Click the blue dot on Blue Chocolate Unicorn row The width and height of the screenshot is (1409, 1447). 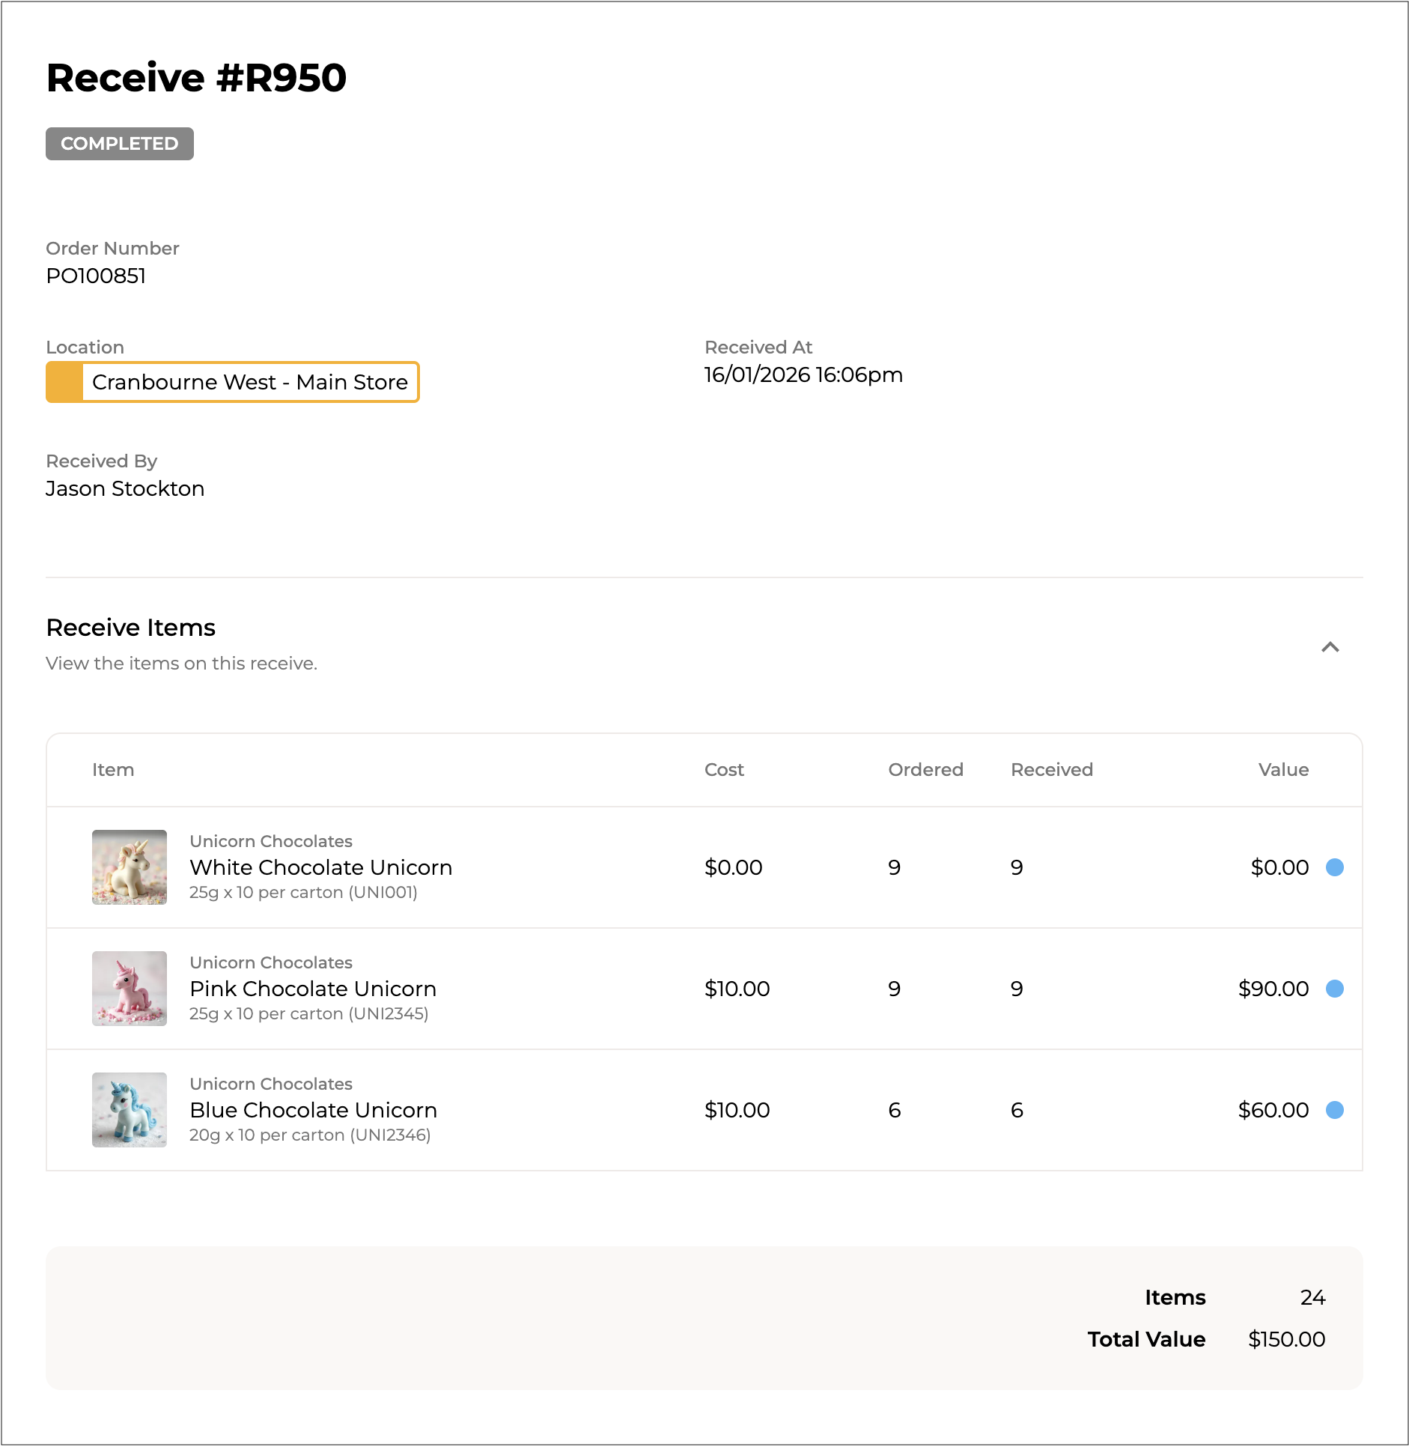pos(1334,1110)
